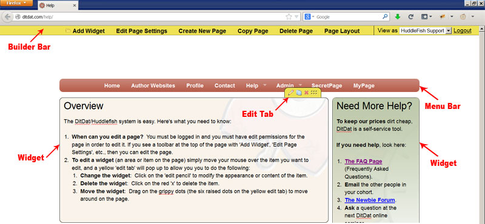Open the Profile page
This screenshot has height=224, width=485.
pyautogui.click(x=195, y=85)
